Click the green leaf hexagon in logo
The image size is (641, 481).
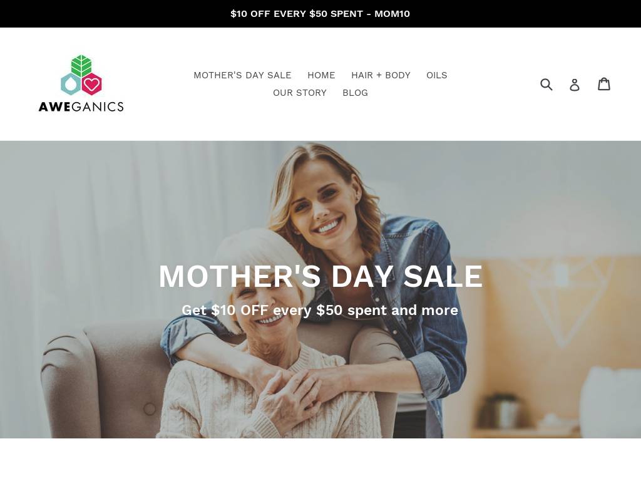(x=81, y=66)
